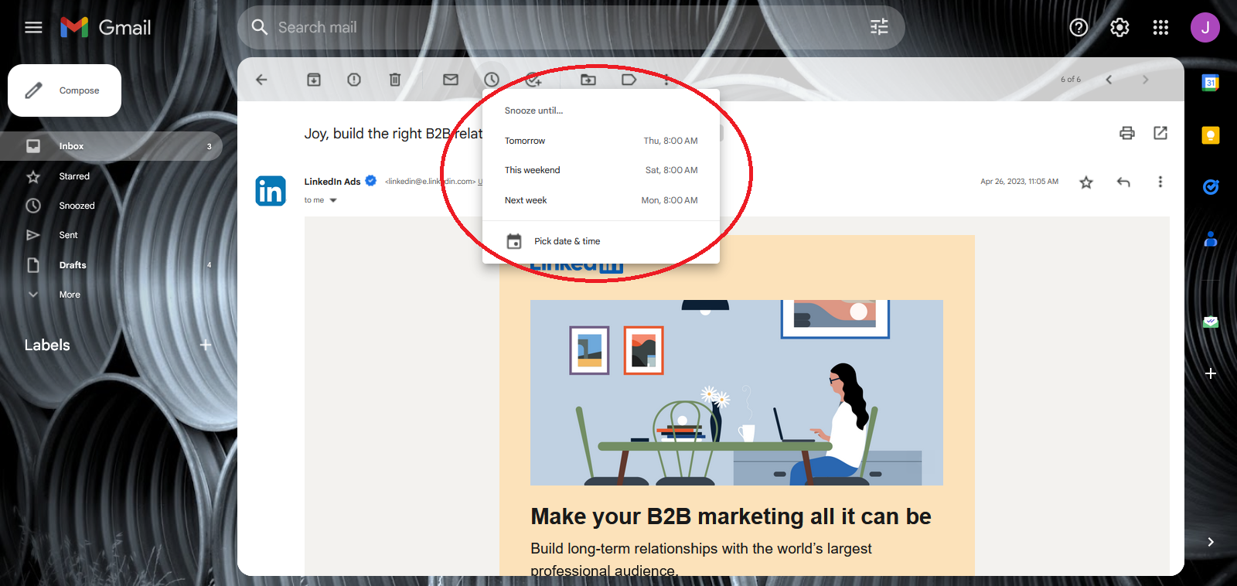Go back to inbox arrow
Viewport: 1237px width, 586px height.
[x=261, y=80]
